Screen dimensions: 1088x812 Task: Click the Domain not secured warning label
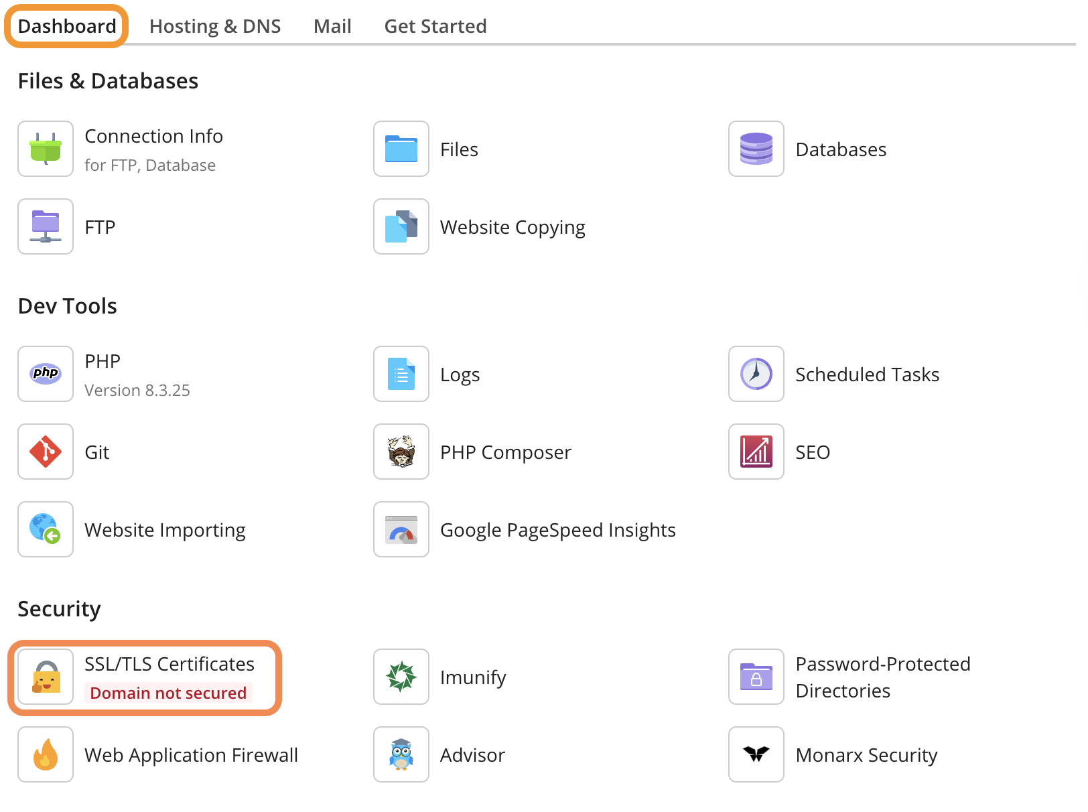point(168,693)
